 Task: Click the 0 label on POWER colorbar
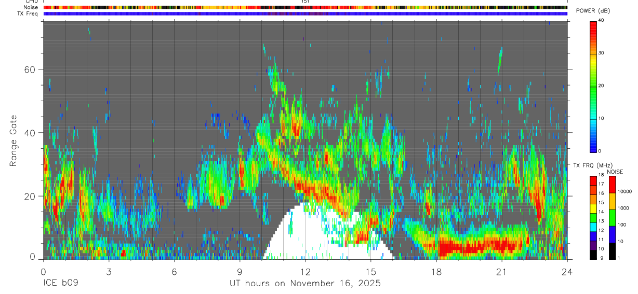tap(600, 151)
